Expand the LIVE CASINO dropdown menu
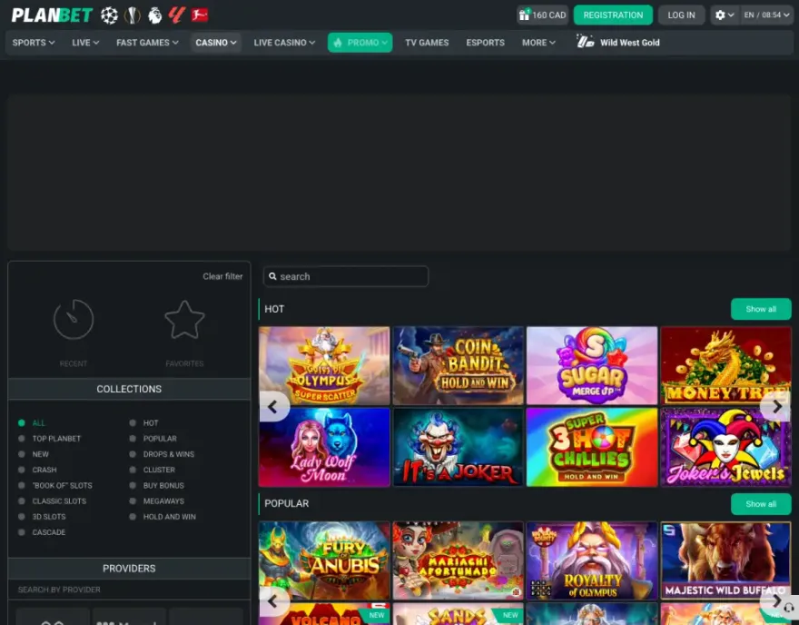799x625 pixels. tap(284, 43)
